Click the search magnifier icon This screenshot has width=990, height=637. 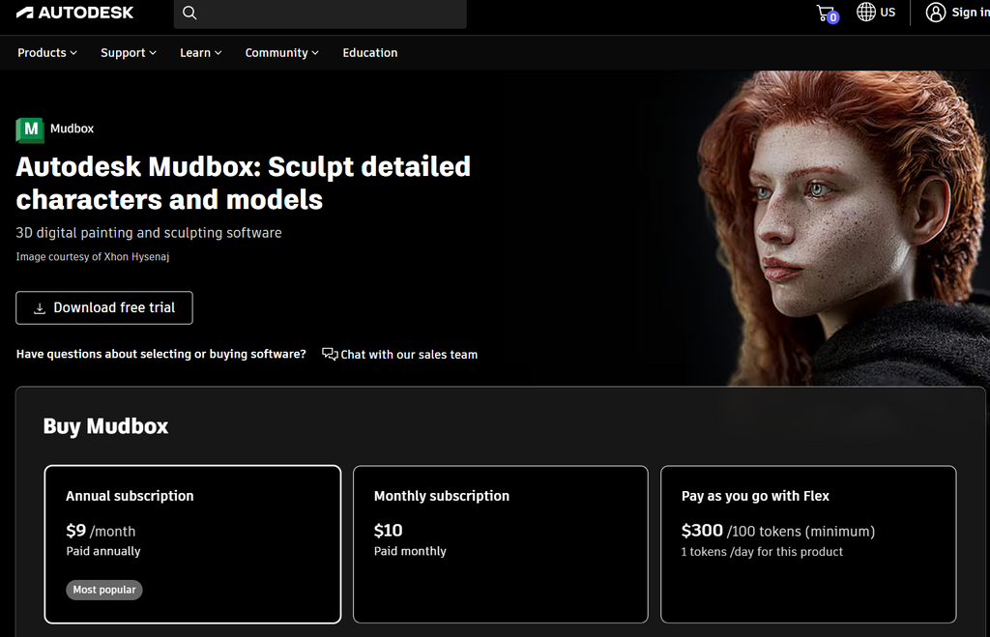pos(189,13)
